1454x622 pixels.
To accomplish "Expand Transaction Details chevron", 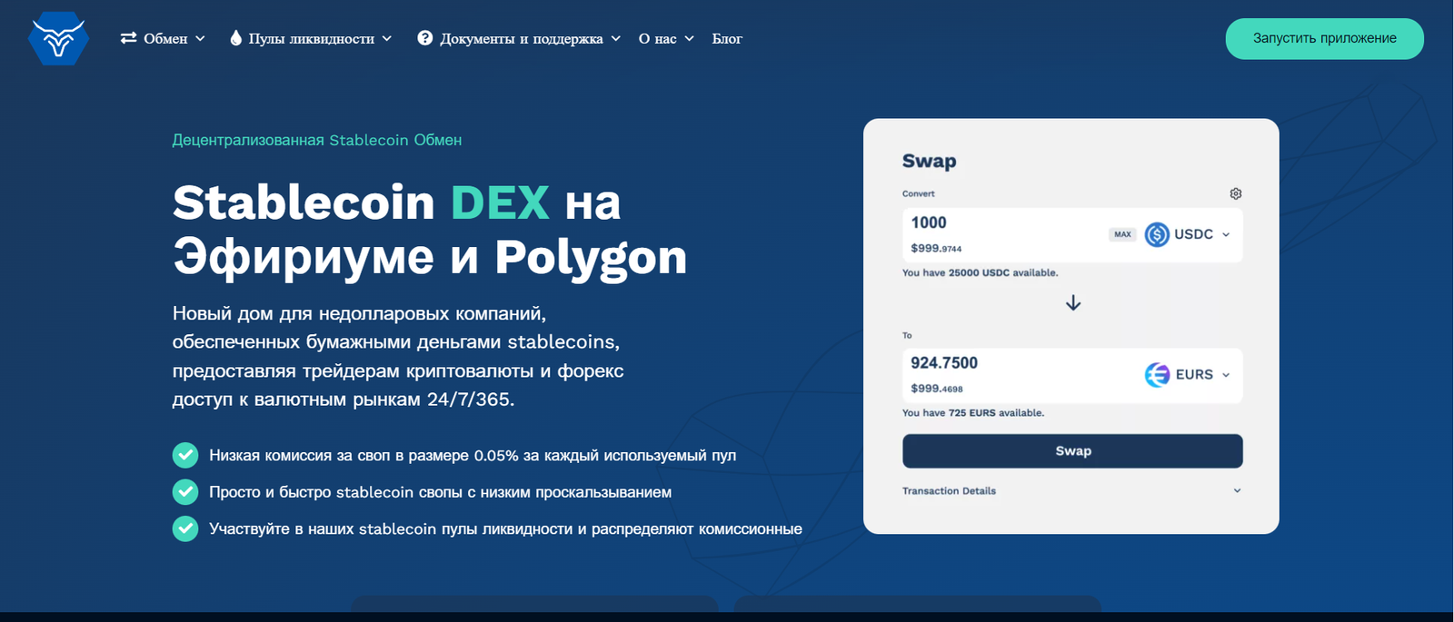I will 1237,490.
